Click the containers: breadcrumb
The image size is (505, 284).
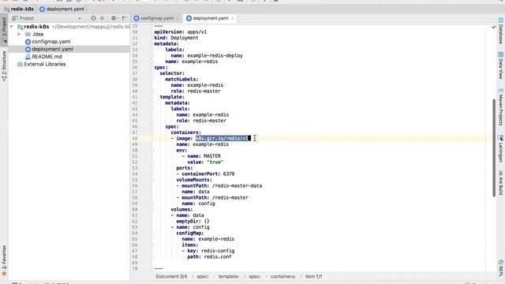pyautogui.click(x=283, y=277)
